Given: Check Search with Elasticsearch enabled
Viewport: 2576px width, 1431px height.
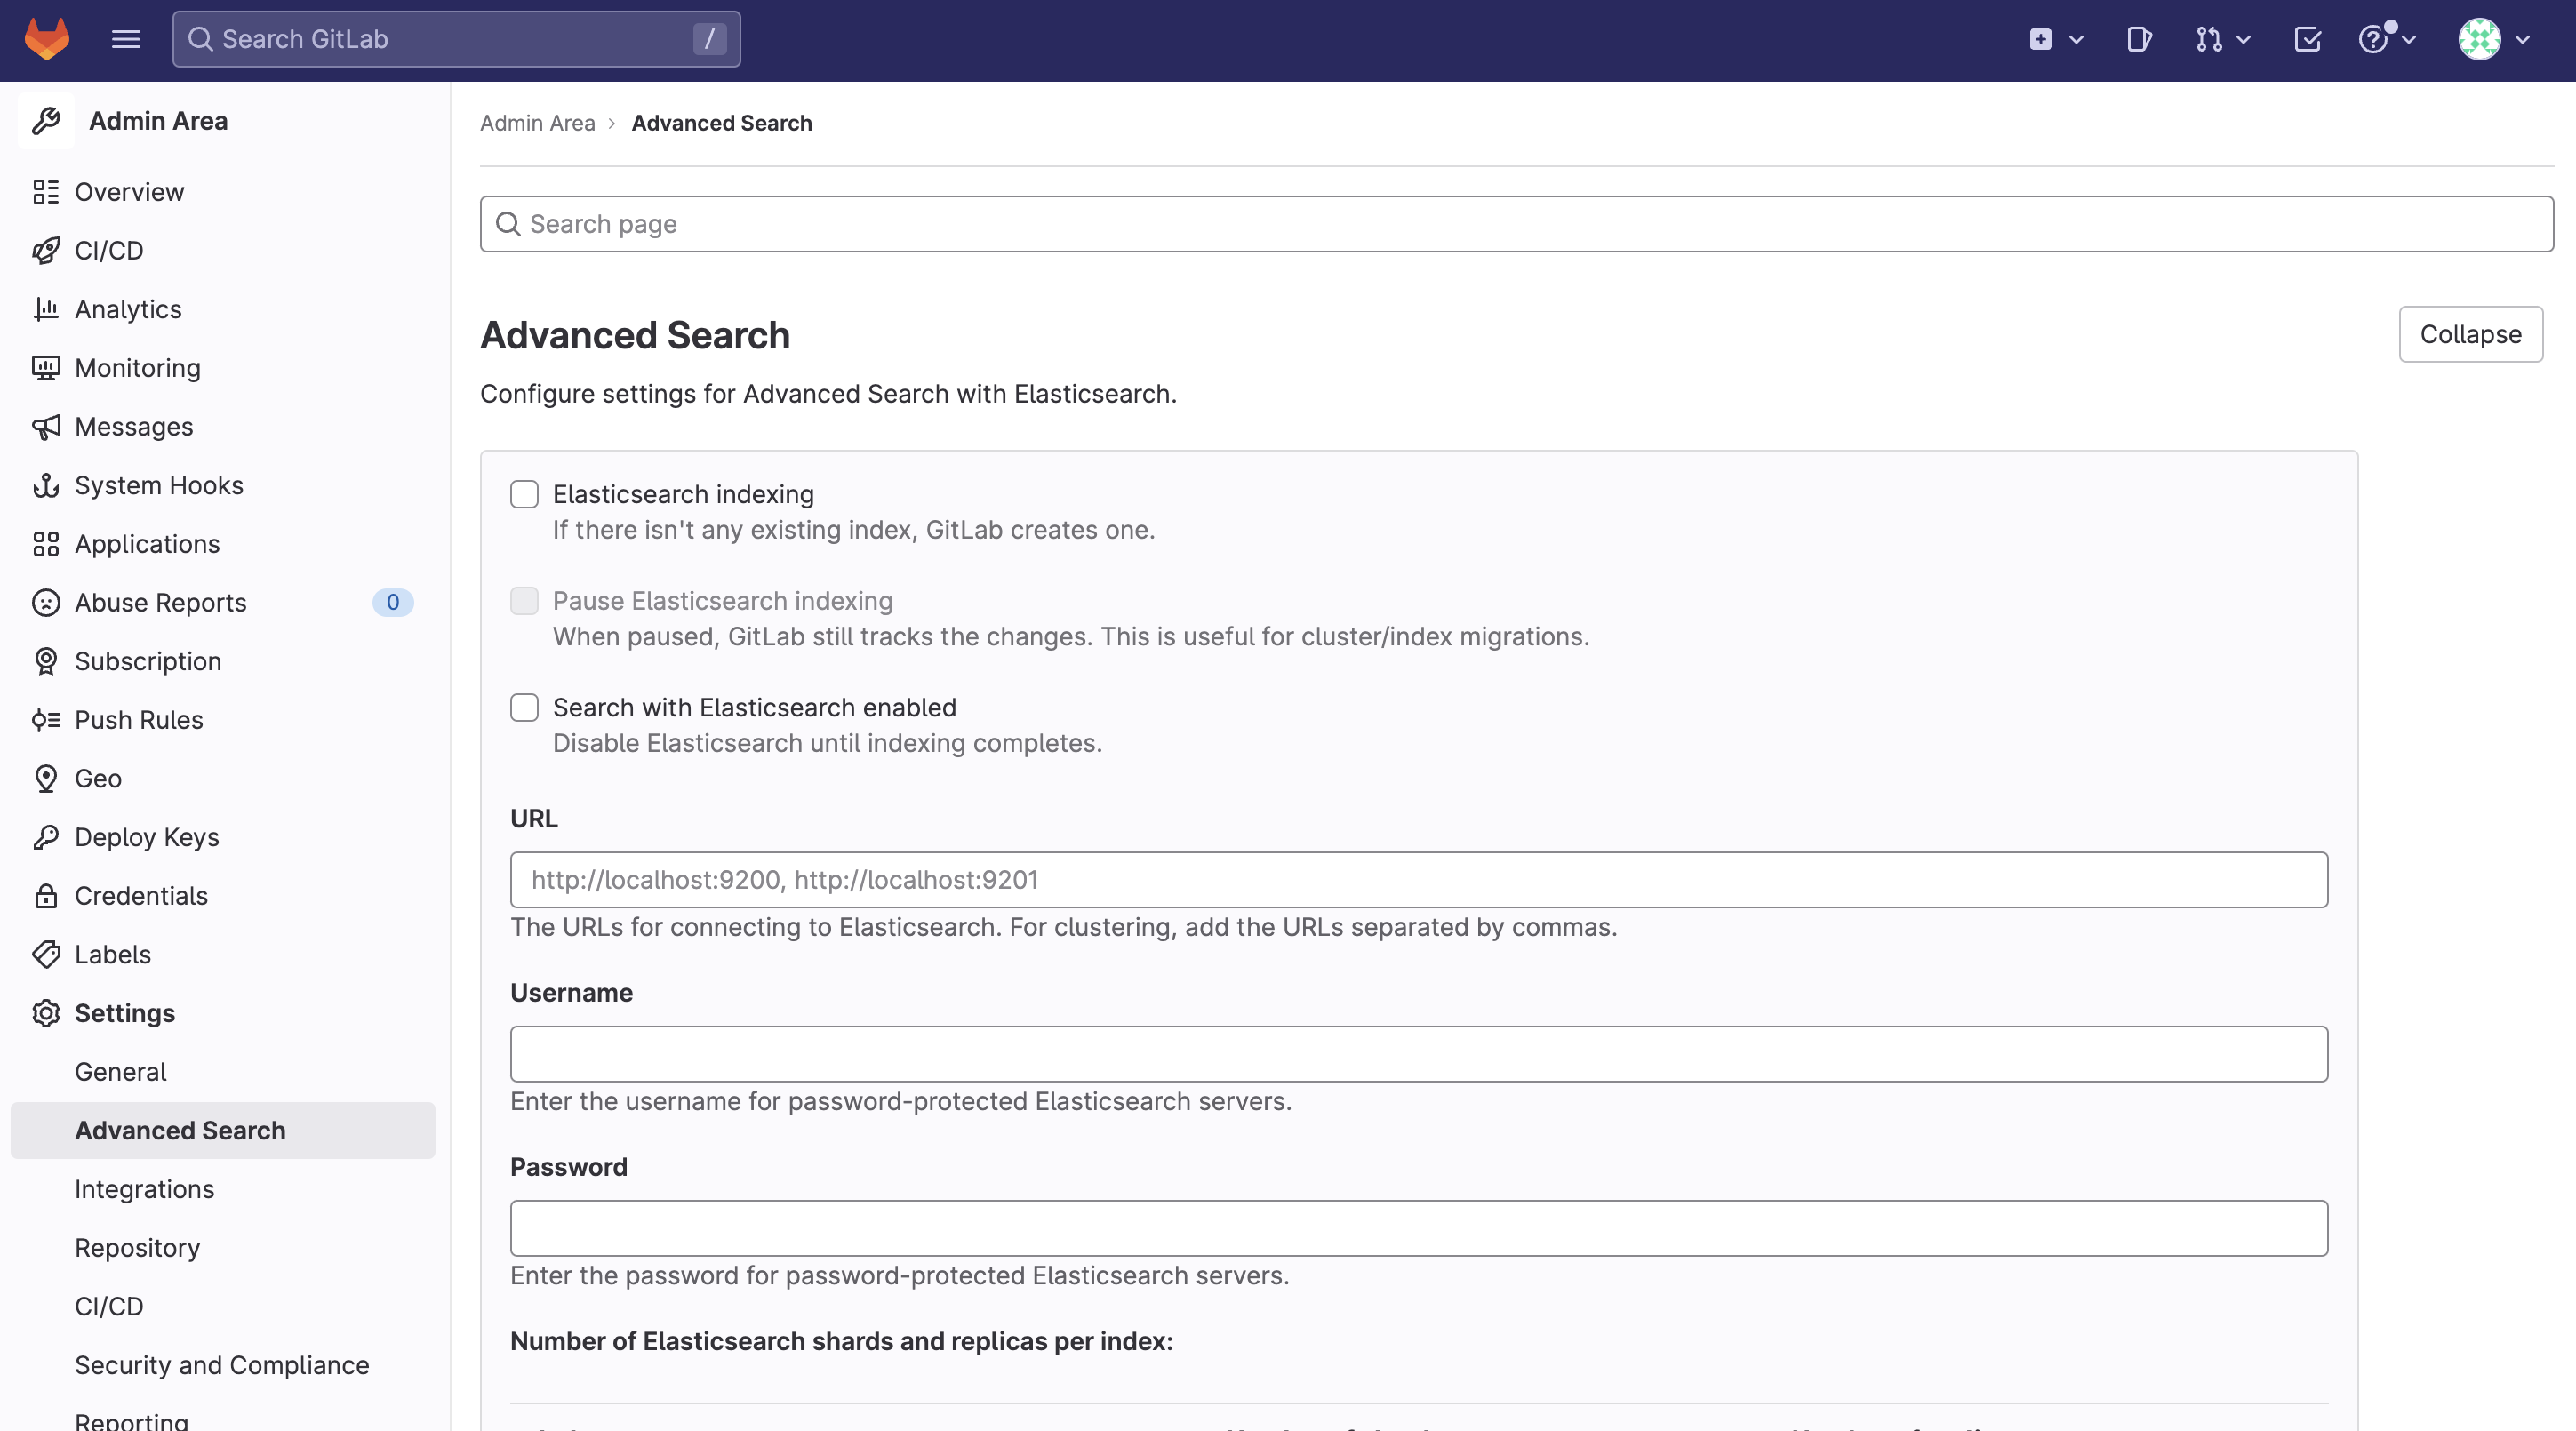Looking at the screenshot, I should pos(524,707).
